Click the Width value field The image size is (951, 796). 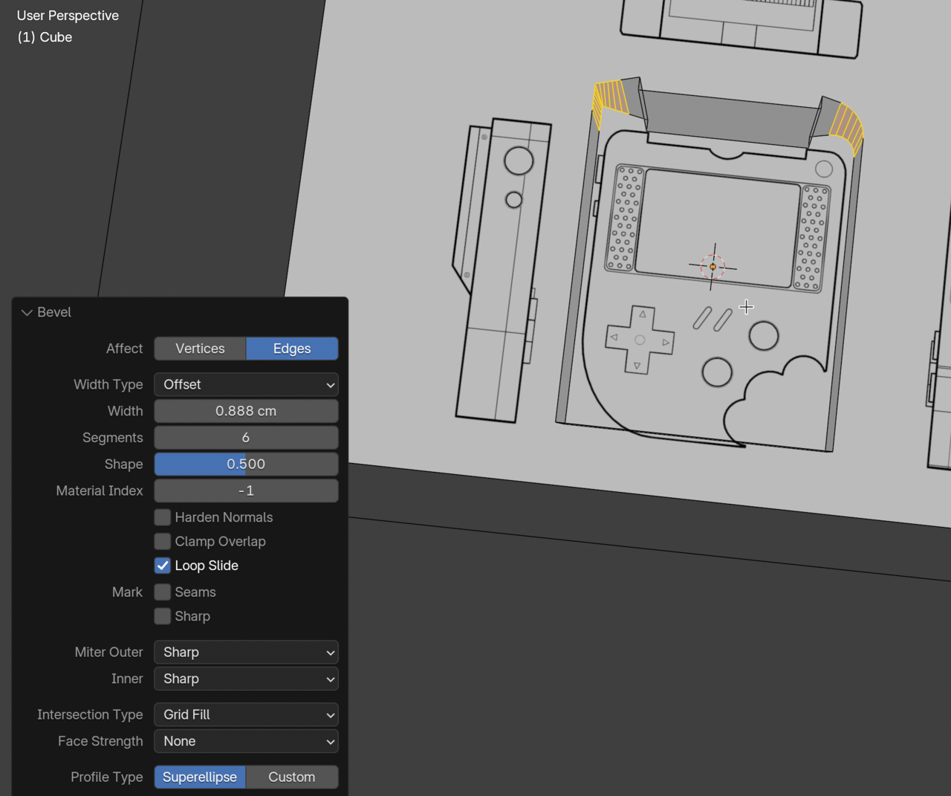point(246,411)
